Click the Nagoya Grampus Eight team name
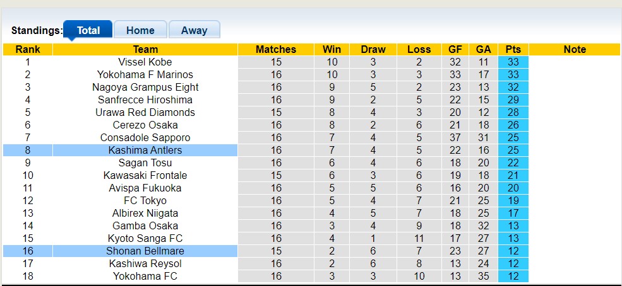 tap(145, 87)
